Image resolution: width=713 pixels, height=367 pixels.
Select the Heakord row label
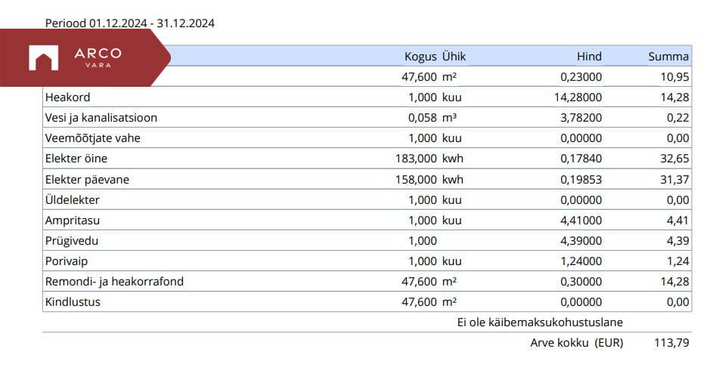click(x=68, y=97)
